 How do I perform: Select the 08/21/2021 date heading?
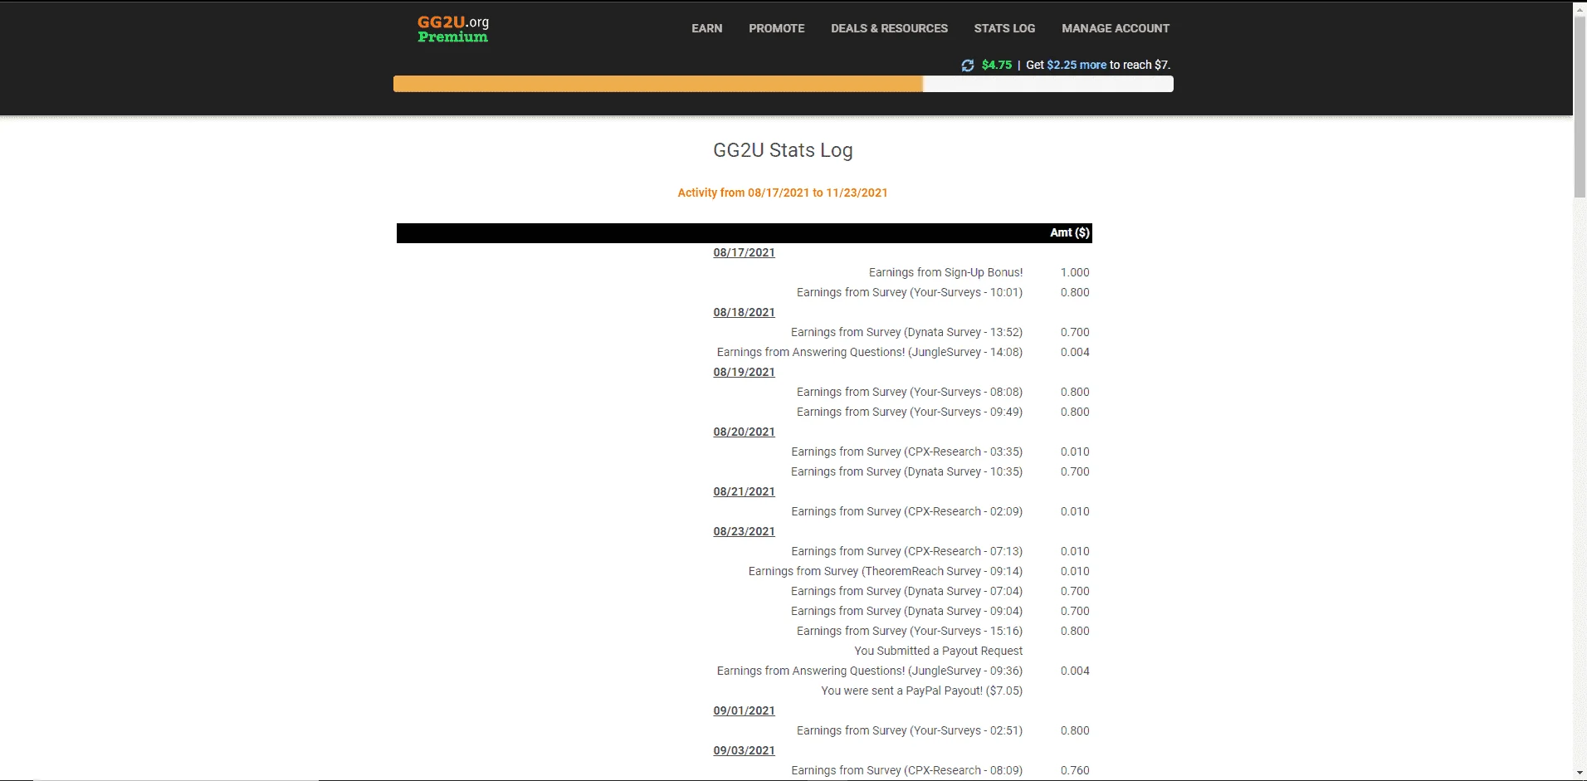pos(745,491)
